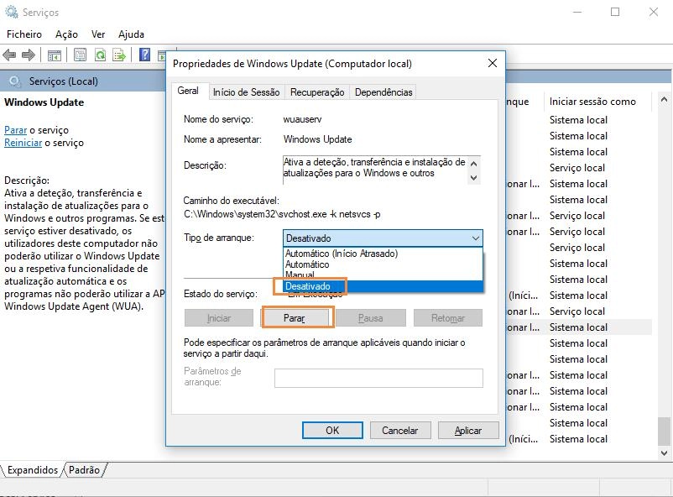The width and height of the screenshot is (673, 497).
Task: Switch to the Padrão tab
Action: coord(84,470)
